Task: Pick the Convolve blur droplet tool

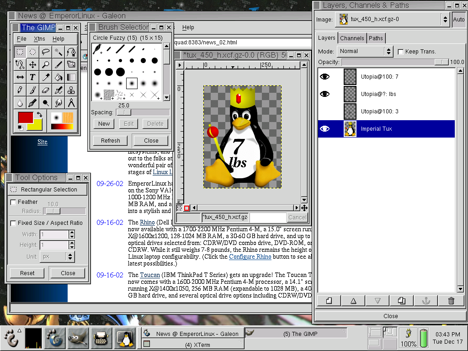Action: [20, 103]
